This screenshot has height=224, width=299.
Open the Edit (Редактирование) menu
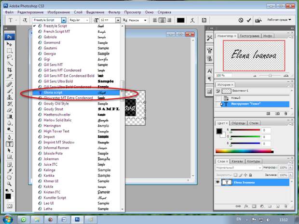30,12
